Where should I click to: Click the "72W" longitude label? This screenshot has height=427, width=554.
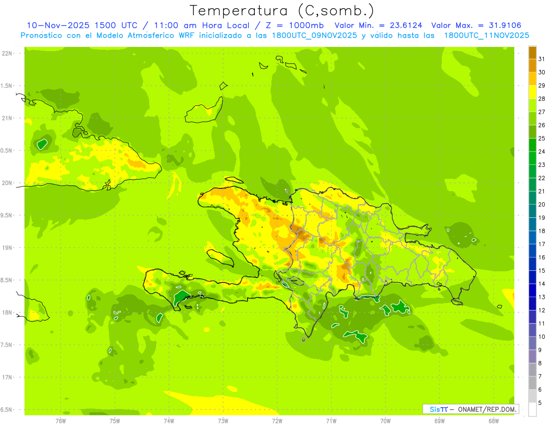277,421
